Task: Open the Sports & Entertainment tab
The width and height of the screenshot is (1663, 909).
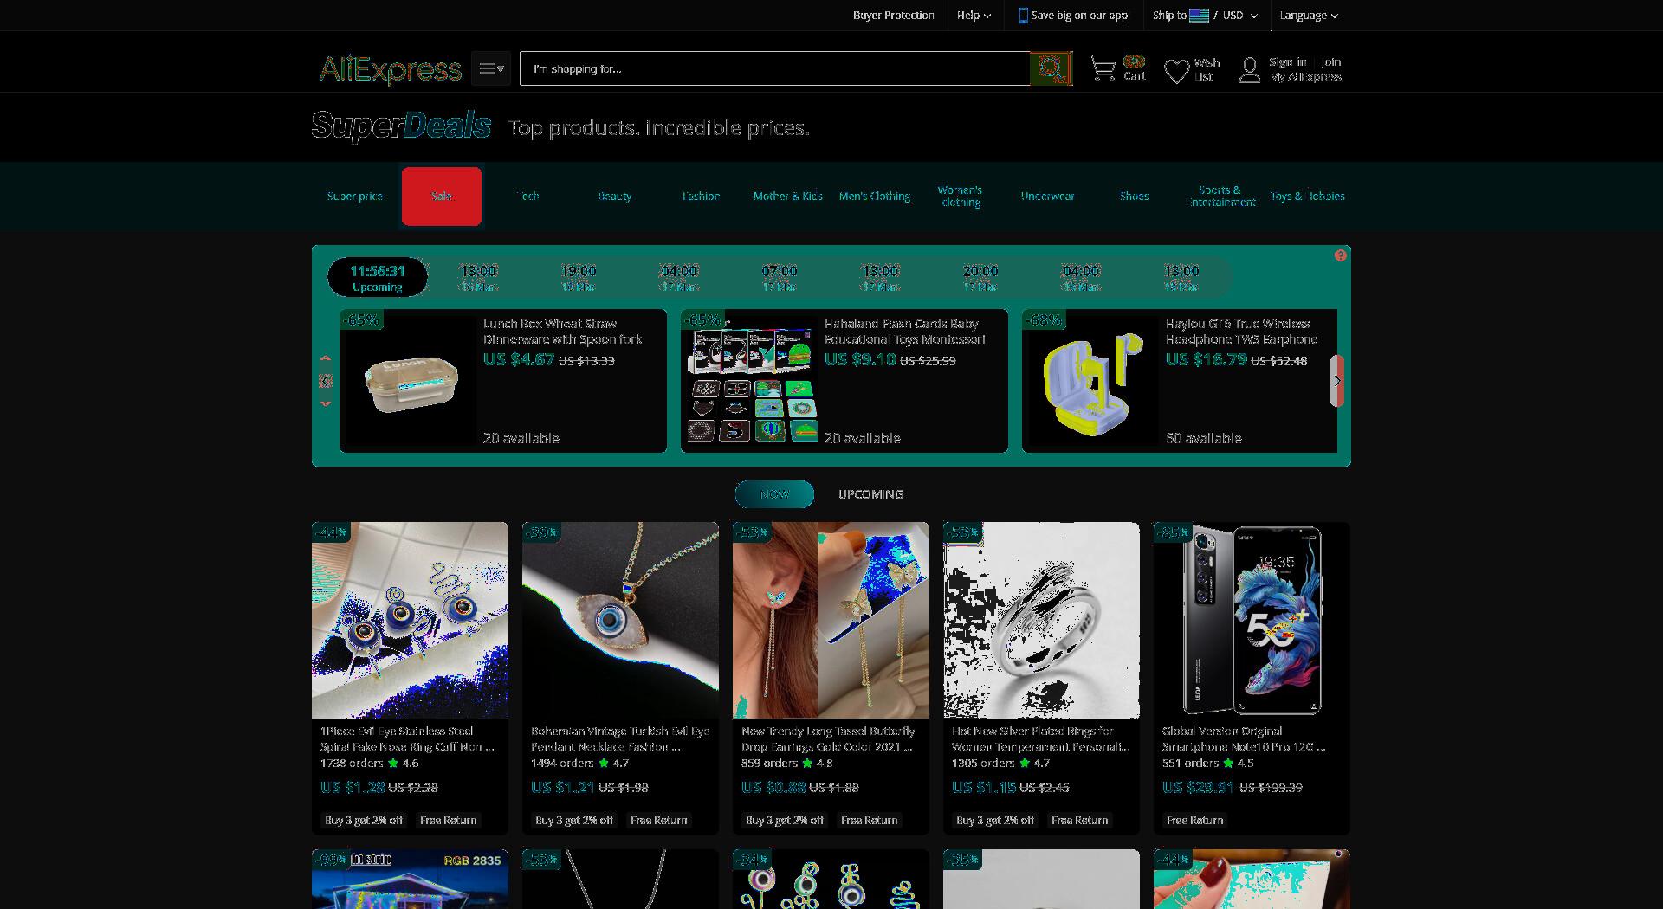Action: (x=1221, y=197)
